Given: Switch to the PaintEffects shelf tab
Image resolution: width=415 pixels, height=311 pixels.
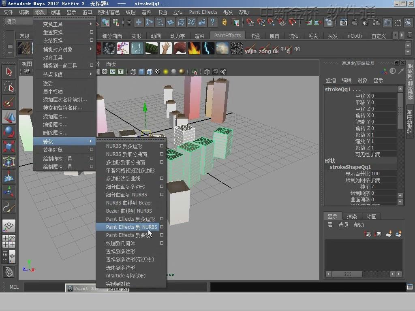Looking at the screenshot, I should tap(227, 36).
